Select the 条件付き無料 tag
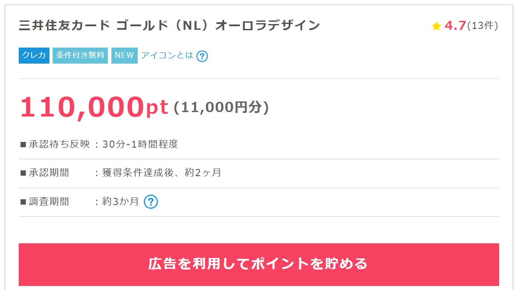Screen dimensions: 517x290 [x=80, y=56]
